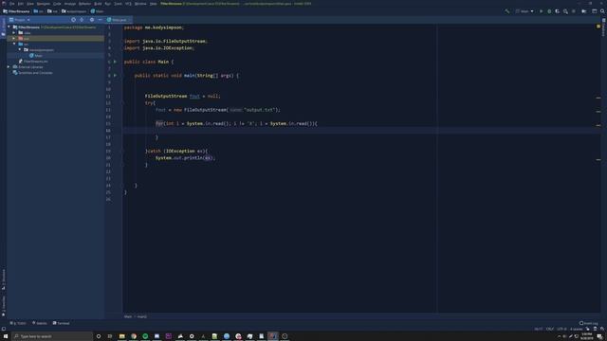The width and height of the screenshot is (607, 341).
Task: Open Search Everywhere using the magnifier icon
Action: (x=602, y=11)
